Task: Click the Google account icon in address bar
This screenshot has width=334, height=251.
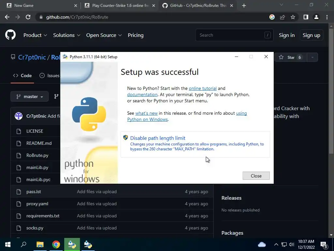Action: 272,17
